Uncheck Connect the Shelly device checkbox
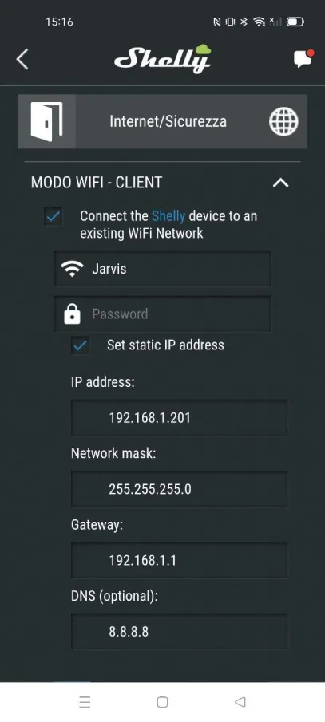The image size is (325, 722). [54, 216]
